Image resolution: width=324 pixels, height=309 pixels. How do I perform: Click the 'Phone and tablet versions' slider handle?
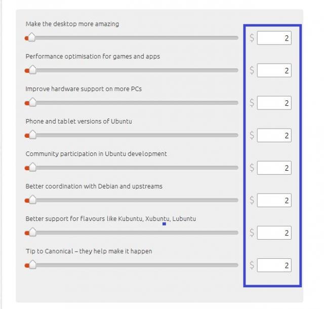click(32, 135)
